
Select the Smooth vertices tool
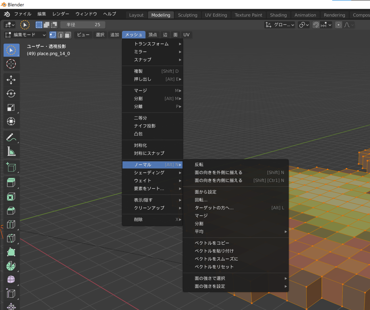(11, 280)
